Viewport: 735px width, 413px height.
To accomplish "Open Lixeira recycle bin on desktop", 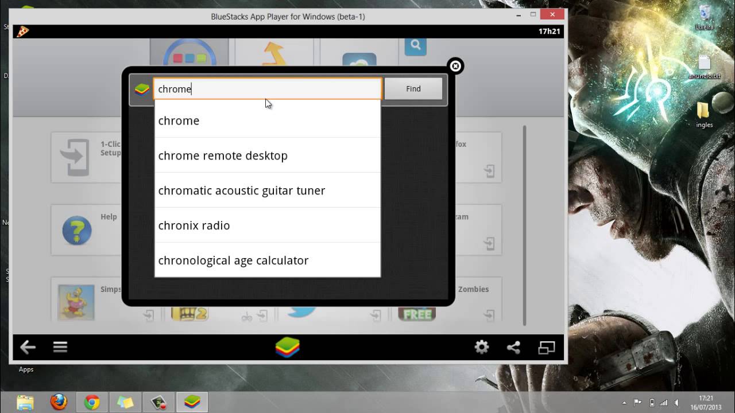I will (704, 17).
